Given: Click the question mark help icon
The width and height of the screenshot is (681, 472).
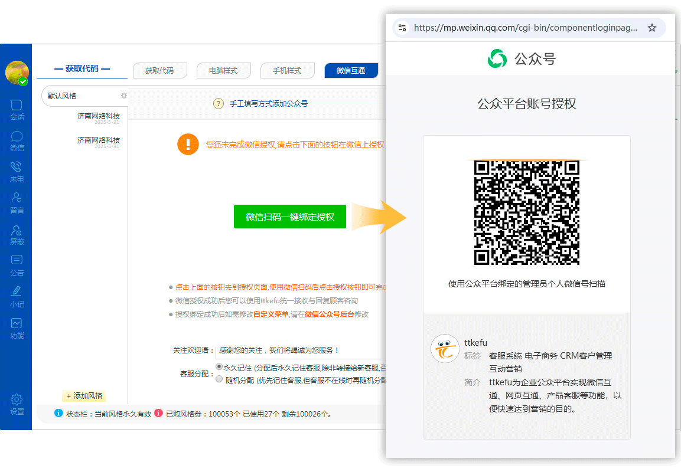Looking at the screenshot, I should 219,104.
